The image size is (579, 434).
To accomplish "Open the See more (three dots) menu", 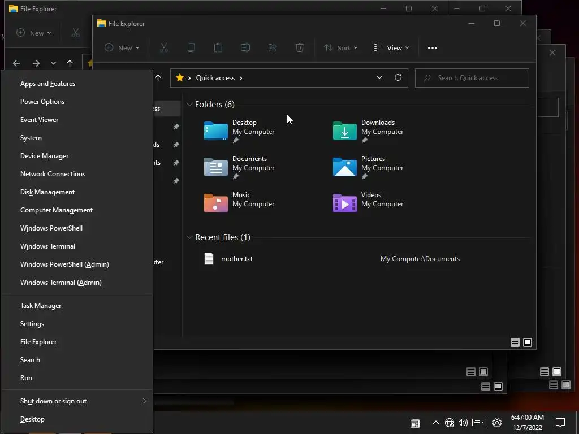I will pyautogui.click(x=433, y=47).
